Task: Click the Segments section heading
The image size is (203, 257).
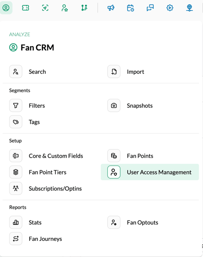Action: coord(20,90)
